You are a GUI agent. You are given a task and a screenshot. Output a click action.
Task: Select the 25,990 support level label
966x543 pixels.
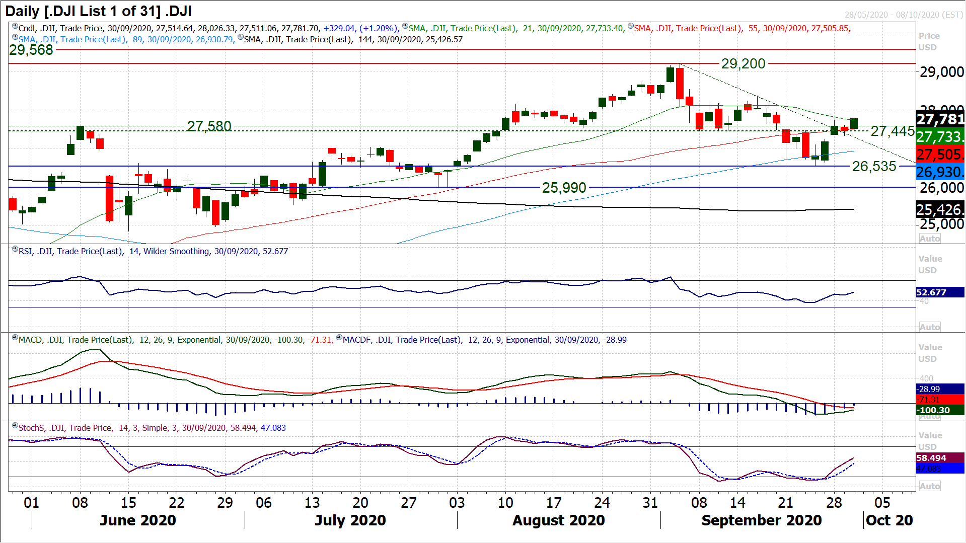pos(564,188)
